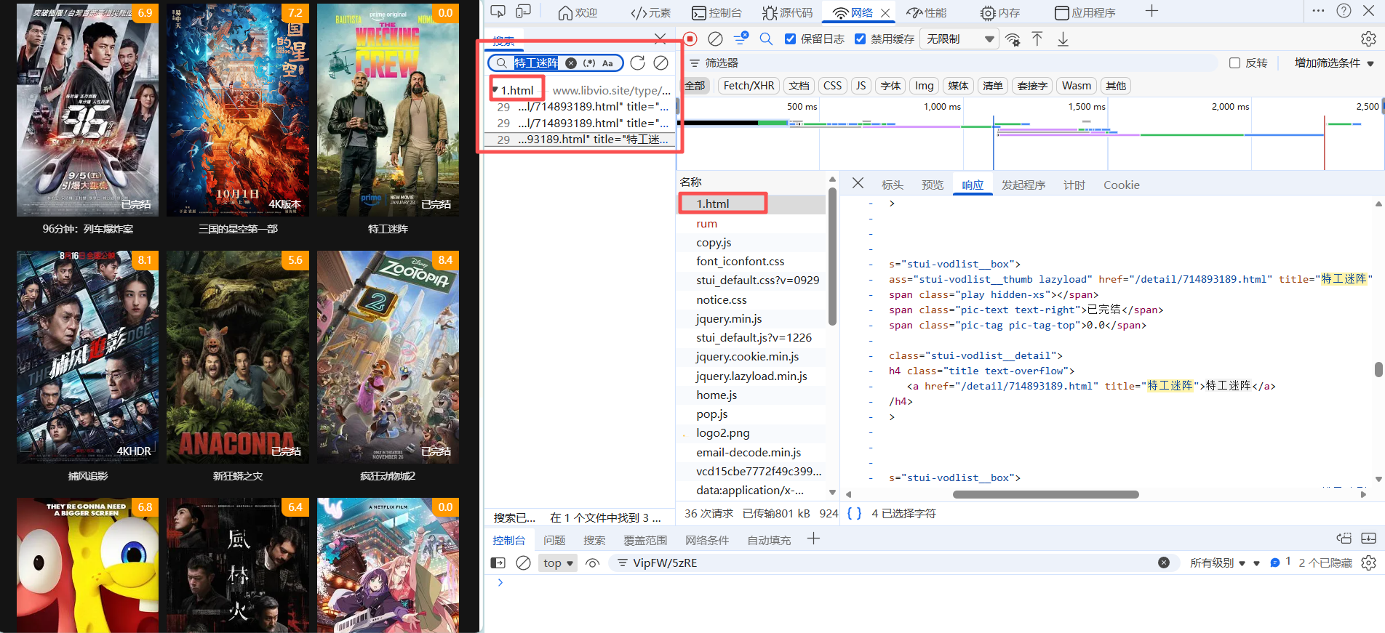The width and height of the screenshot is (1385, 633).
Task: Filter requests by CSS type
Action: pos(832,86)
